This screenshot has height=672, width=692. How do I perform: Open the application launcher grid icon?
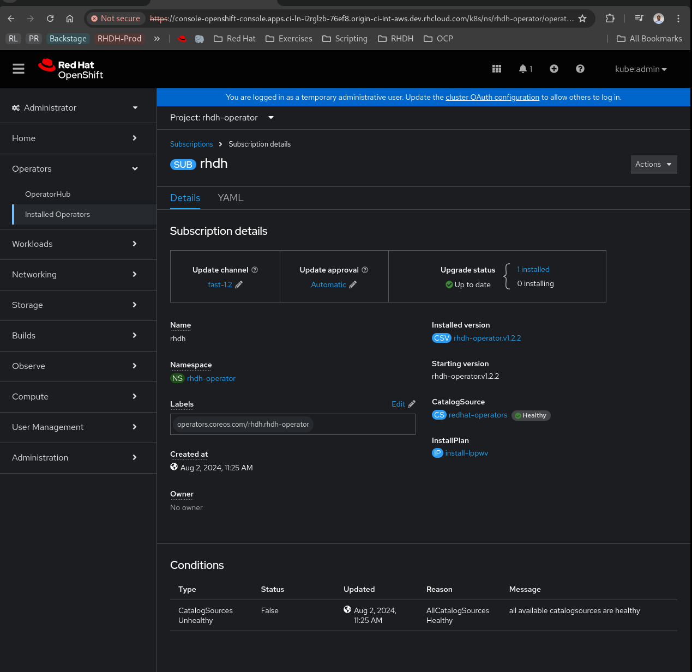click(x=496, y=69)
